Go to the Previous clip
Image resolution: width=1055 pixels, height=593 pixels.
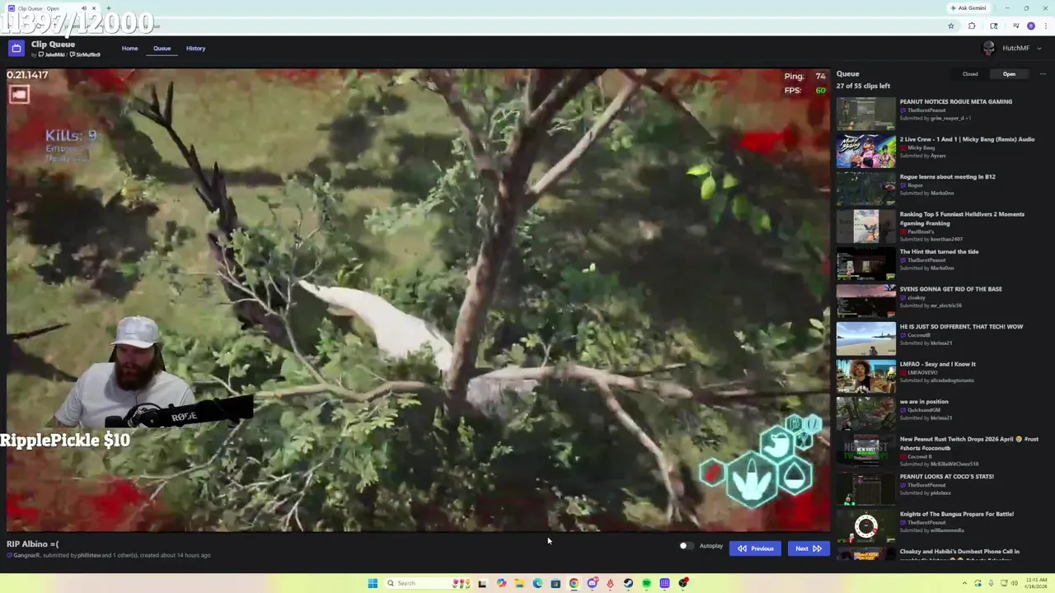(755, 549)
